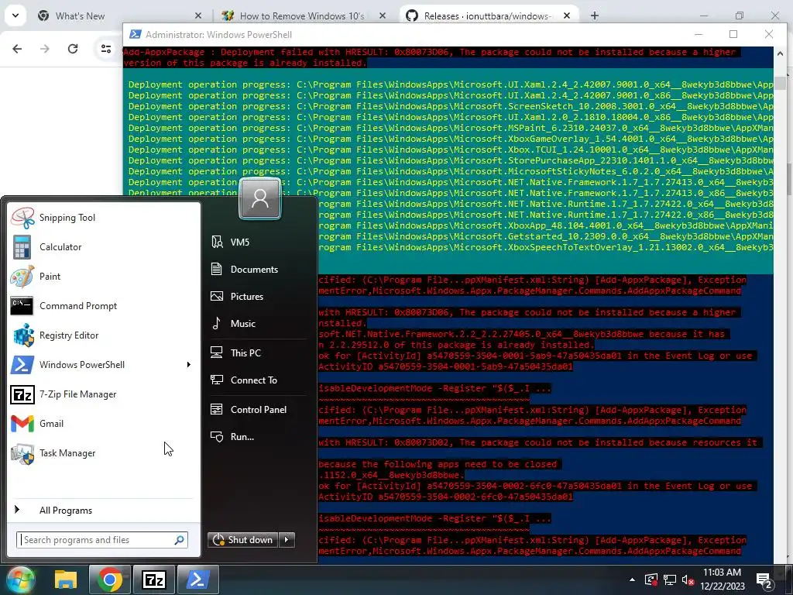This screenshot has width=793, height=595.
Task: Launch Calculator from the Start menu
Action: 104,247
